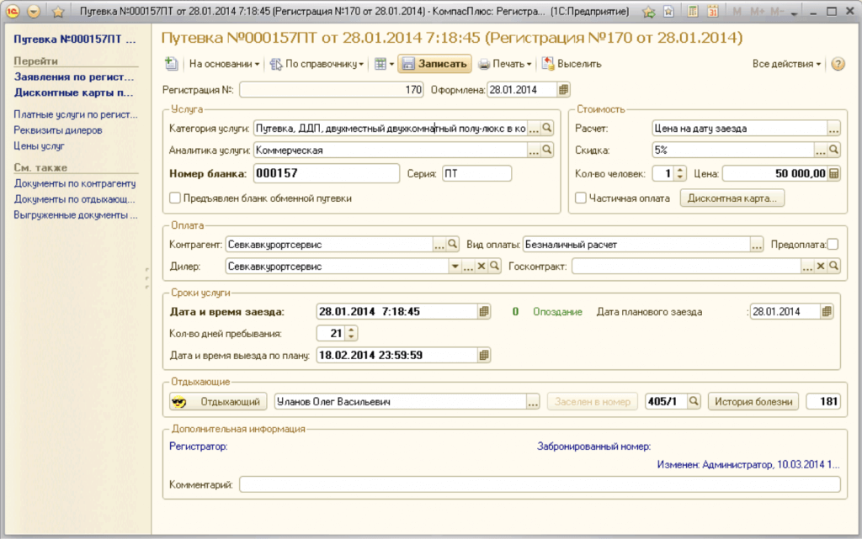This screenshot has height=539, width=862.
Task: Add to favorites star-plus icon in title bar
Action: point(649,12)
